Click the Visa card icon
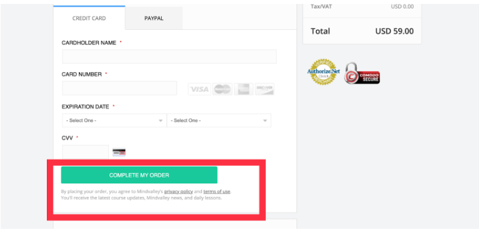Image resolution: width=479 pixels, height=234 pixels. [199, 89]
